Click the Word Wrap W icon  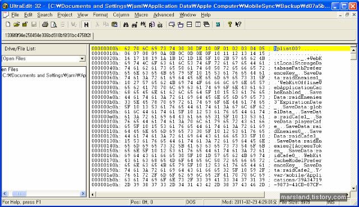click(x=73, y=24)
